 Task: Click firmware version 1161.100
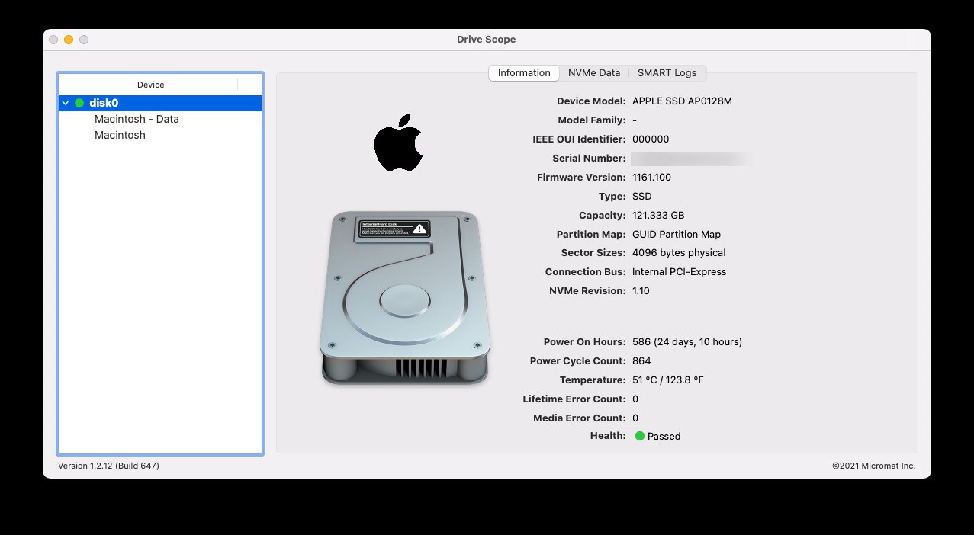point(652,177)
